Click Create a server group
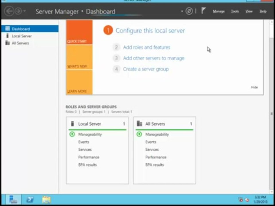 click(146, 69)
